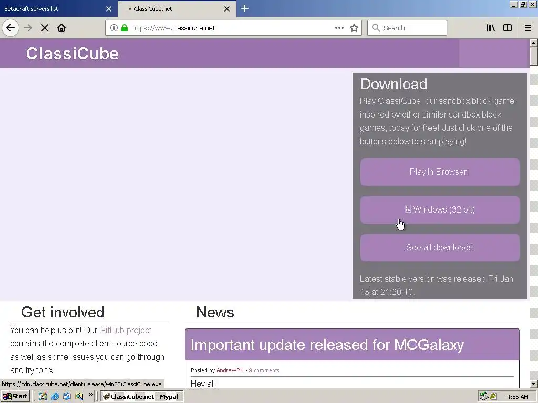This screenshot has width=538, height=403.
Task: Open the GitHub project link
Action: tap(125, 330)
